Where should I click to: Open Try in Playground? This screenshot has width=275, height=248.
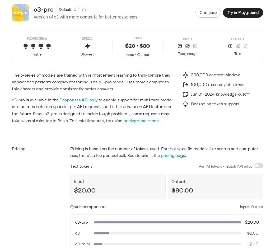pos(243,13)
